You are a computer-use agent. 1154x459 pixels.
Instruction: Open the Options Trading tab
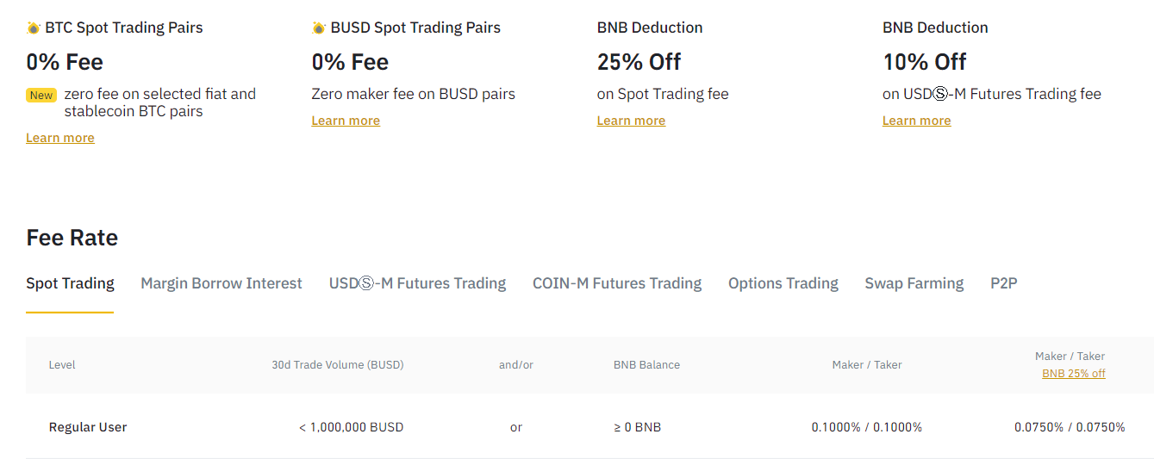pyautogui.click(x=783, y=283)
